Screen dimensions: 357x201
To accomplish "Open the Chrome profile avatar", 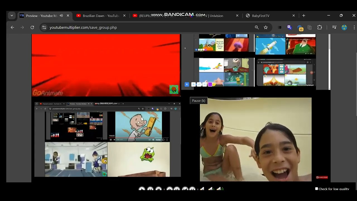I will coord(344,27).
